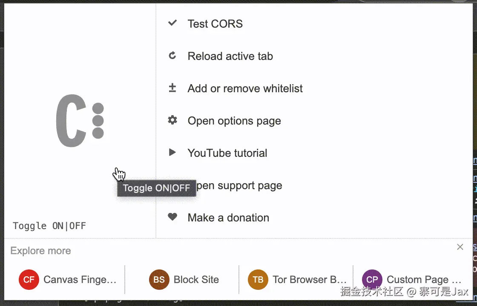
Task: Click the checkmark icon beside Test CORS
Action: click(x=172, y=23)
